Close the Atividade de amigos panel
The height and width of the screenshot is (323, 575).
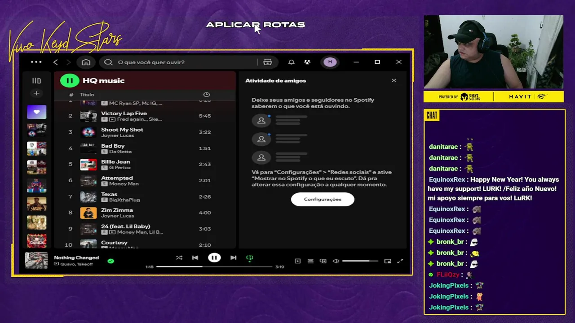click(394, 80)
